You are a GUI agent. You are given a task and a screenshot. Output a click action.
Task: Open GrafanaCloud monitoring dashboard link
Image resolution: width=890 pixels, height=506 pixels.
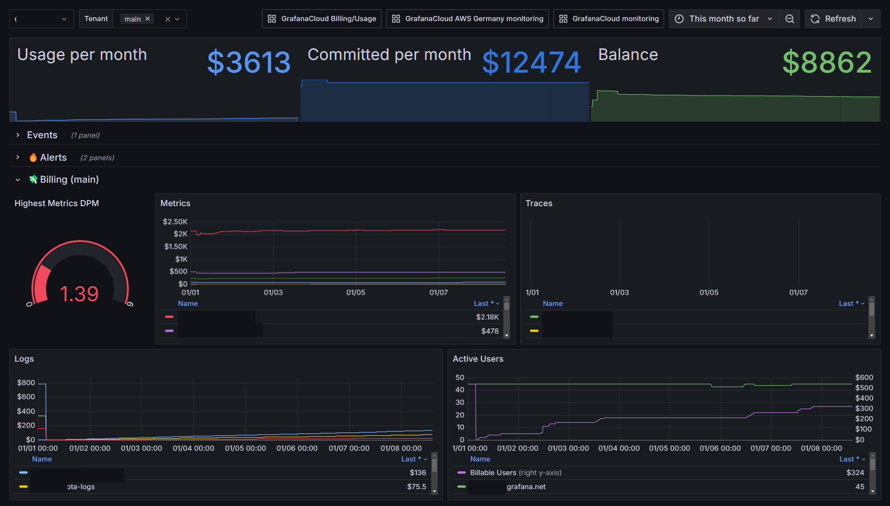[x=608, y=19]
